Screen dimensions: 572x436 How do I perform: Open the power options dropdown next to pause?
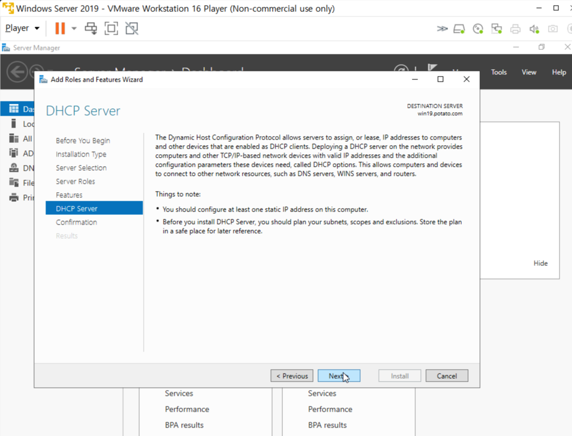(74, 28)
